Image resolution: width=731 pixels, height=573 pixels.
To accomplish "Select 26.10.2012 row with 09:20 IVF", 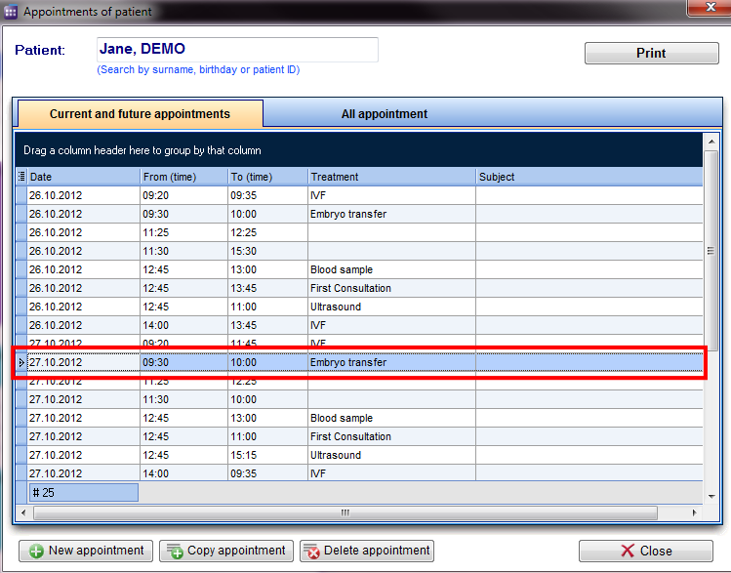I will [x=359, y=195].
